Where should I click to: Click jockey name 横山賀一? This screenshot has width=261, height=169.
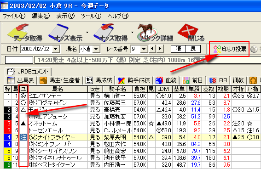(x=115, y=96)
